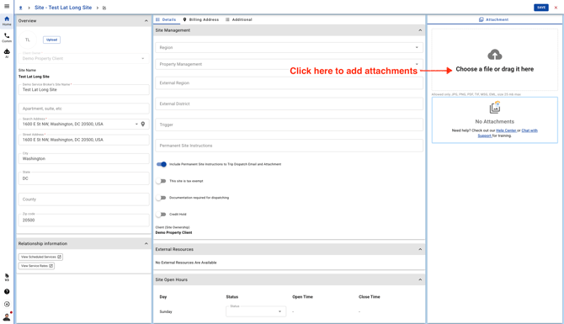Screen dimensions: 564x324
Task: Click No External Resources Are Available text
Action: coord(186,263)
